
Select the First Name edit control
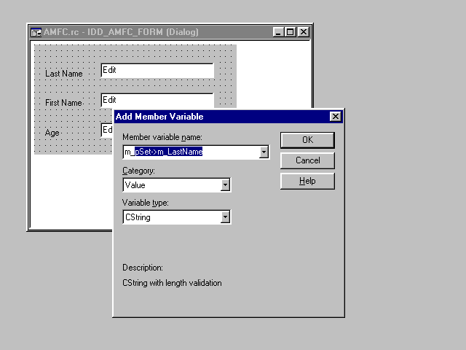[157, 99]
